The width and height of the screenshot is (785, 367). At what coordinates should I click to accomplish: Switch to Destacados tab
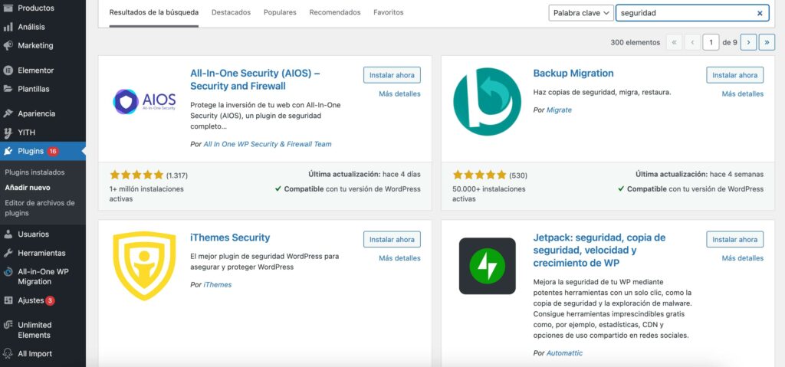pos(231,12)
